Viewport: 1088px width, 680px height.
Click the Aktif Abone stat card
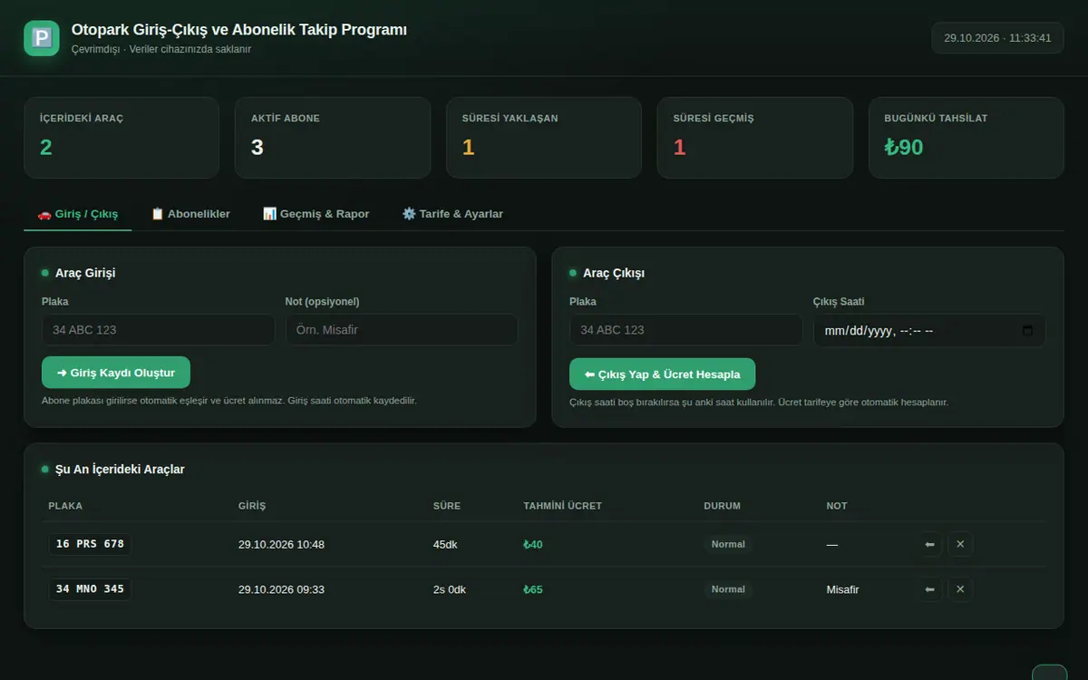[x=333, y=138]
